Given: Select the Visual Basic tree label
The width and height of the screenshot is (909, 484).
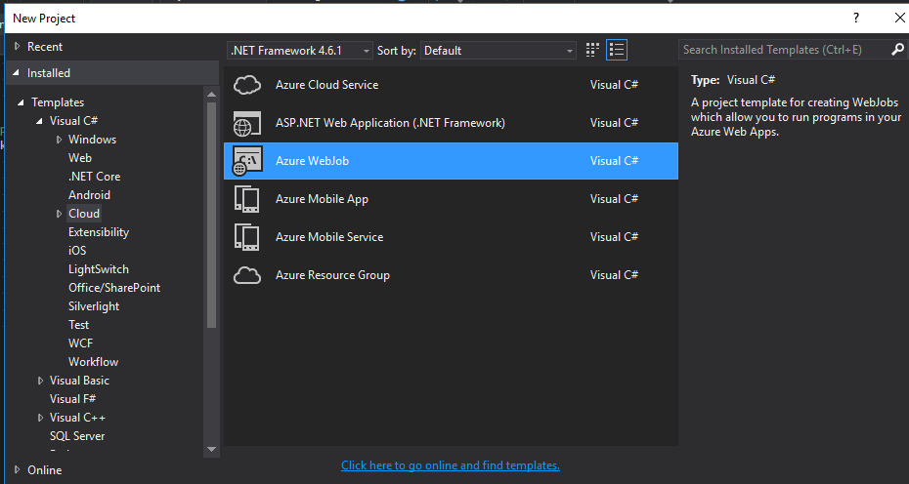Looking at the screenshot, I should (79, 381).
